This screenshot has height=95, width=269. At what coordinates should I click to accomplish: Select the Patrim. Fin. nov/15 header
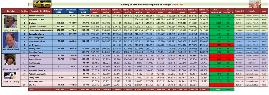pos(204,11)
